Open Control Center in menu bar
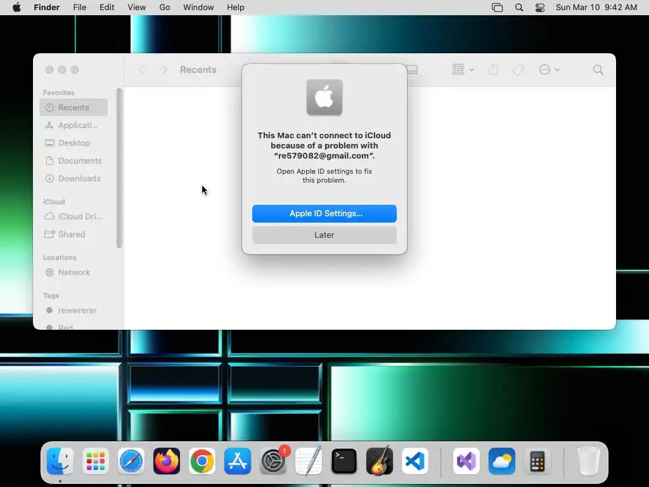The width and height of the screenshot is (649, 487). (x=540, y=8)
